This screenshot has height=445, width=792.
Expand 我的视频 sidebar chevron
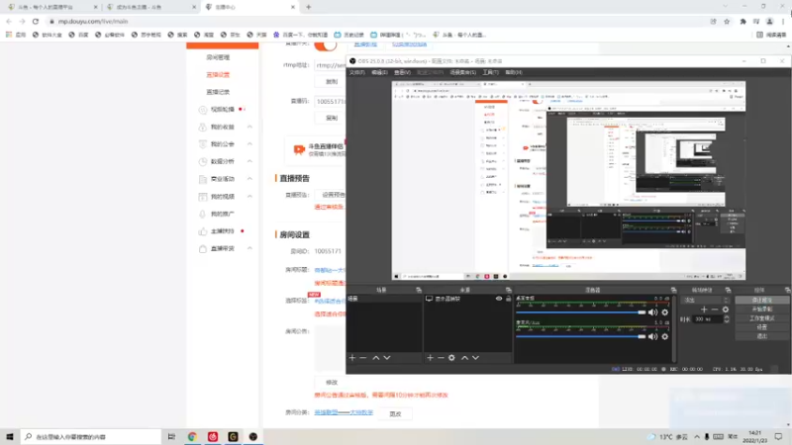coord(249,196)
